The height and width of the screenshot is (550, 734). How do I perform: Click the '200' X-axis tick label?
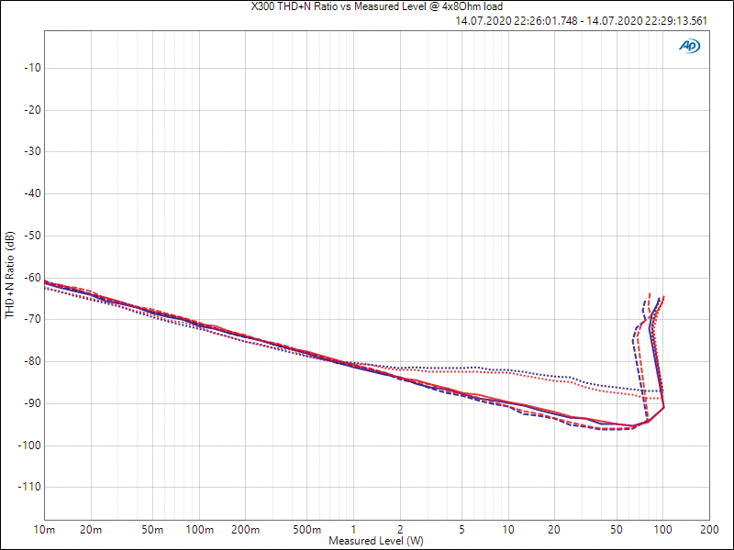point(709,530)
